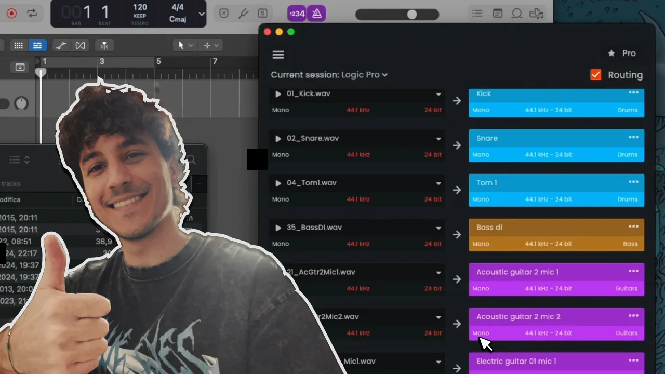Image resolution: width=665 pixels, height=374 pixels.
Task: Open the secondary marquee tool menu
Action: pos(211,46)
